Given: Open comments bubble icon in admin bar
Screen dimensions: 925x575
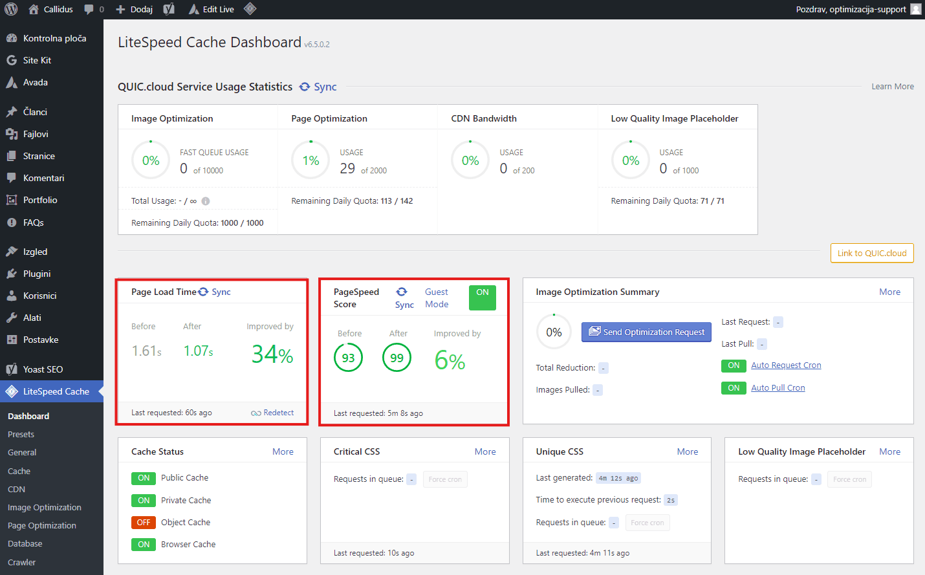Looking at the screenshot, I should coord(89,10).
